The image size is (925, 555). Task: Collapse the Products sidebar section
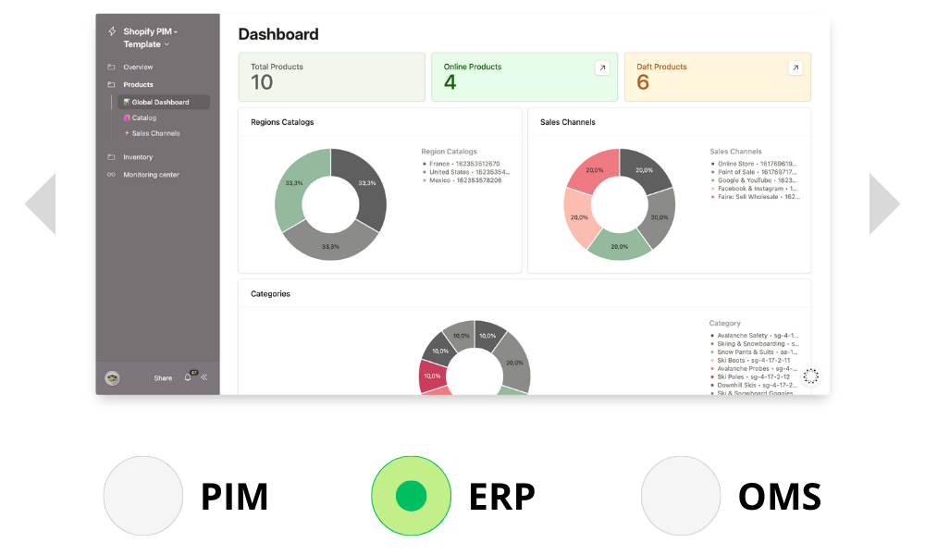(x=138, y=84)
